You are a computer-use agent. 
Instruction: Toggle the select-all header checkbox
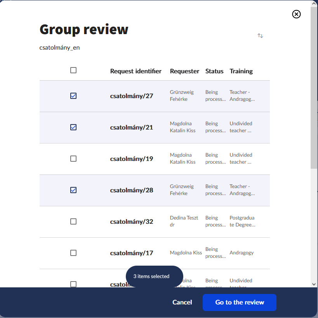(x=73, y=70)
